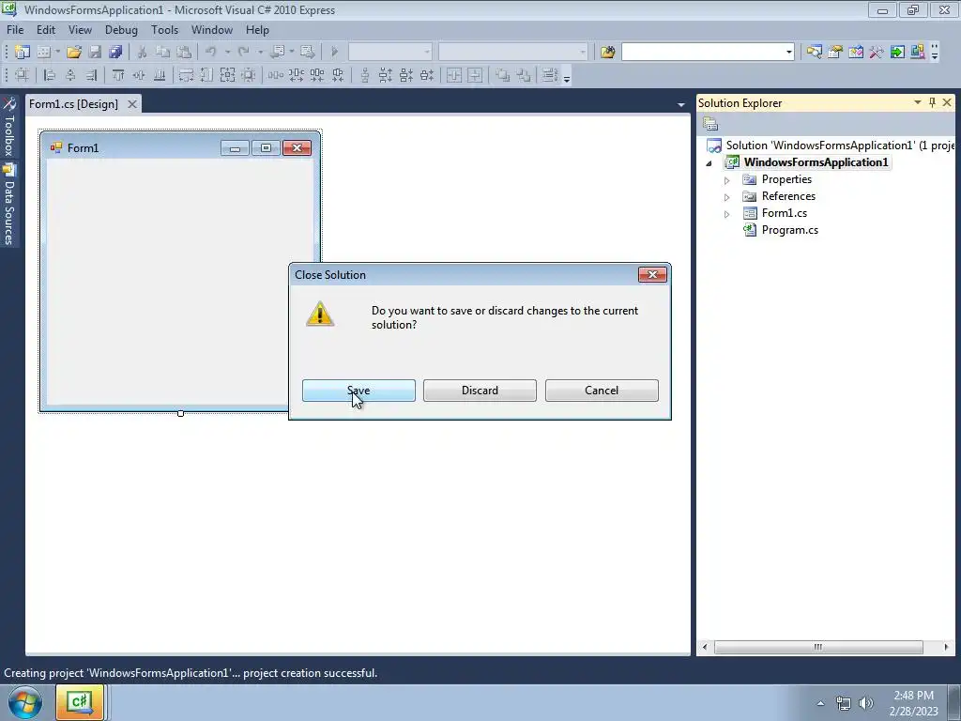
Task: Open the View menu
Action: pyautogui.click(x=80, y=29)
